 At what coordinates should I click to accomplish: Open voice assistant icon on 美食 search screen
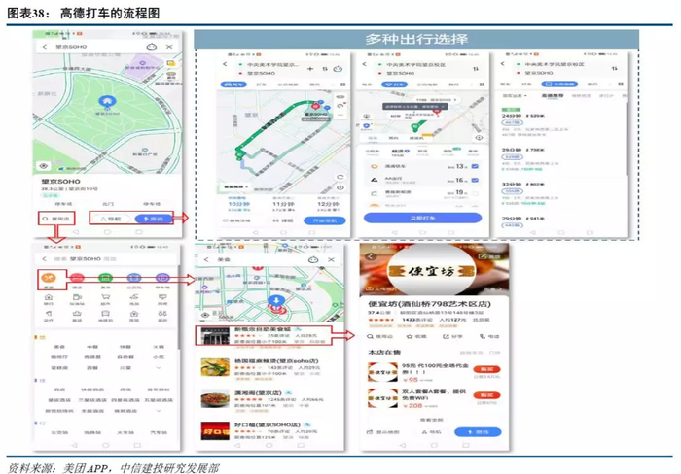[313, 259]
